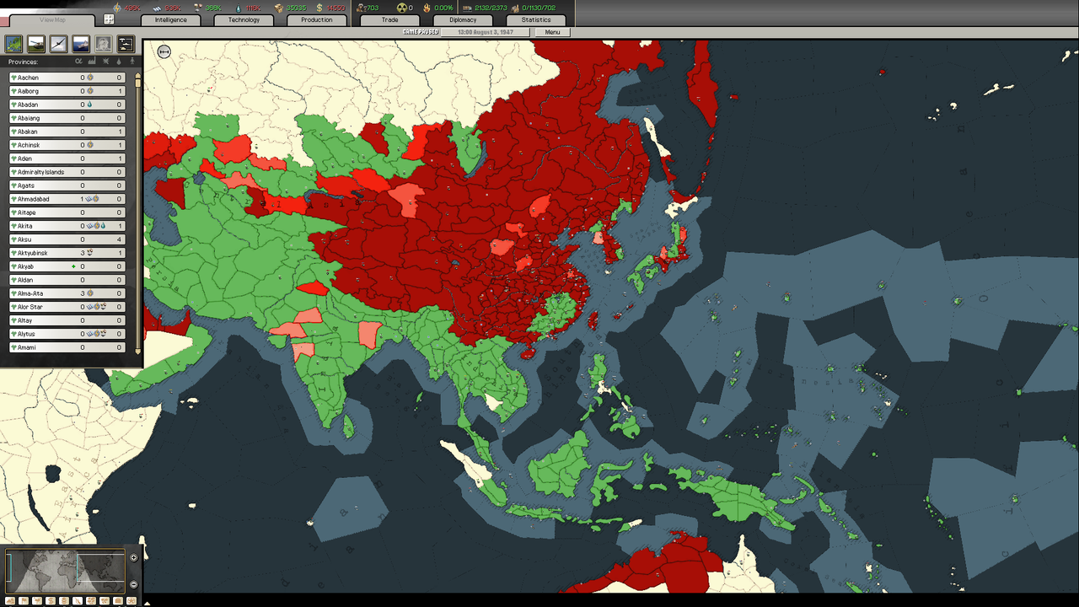Select the Abaiang province row

point(67,118)
